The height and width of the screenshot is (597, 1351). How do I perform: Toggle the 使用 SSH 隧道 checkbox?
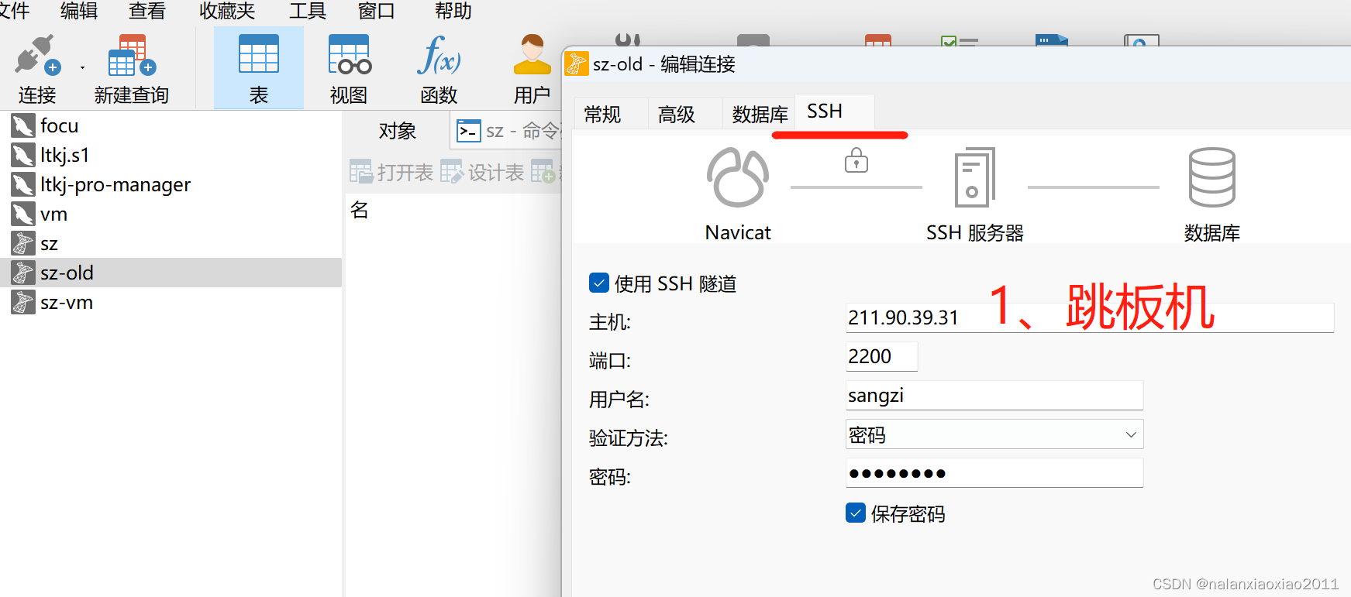click(x=599, y=283)
